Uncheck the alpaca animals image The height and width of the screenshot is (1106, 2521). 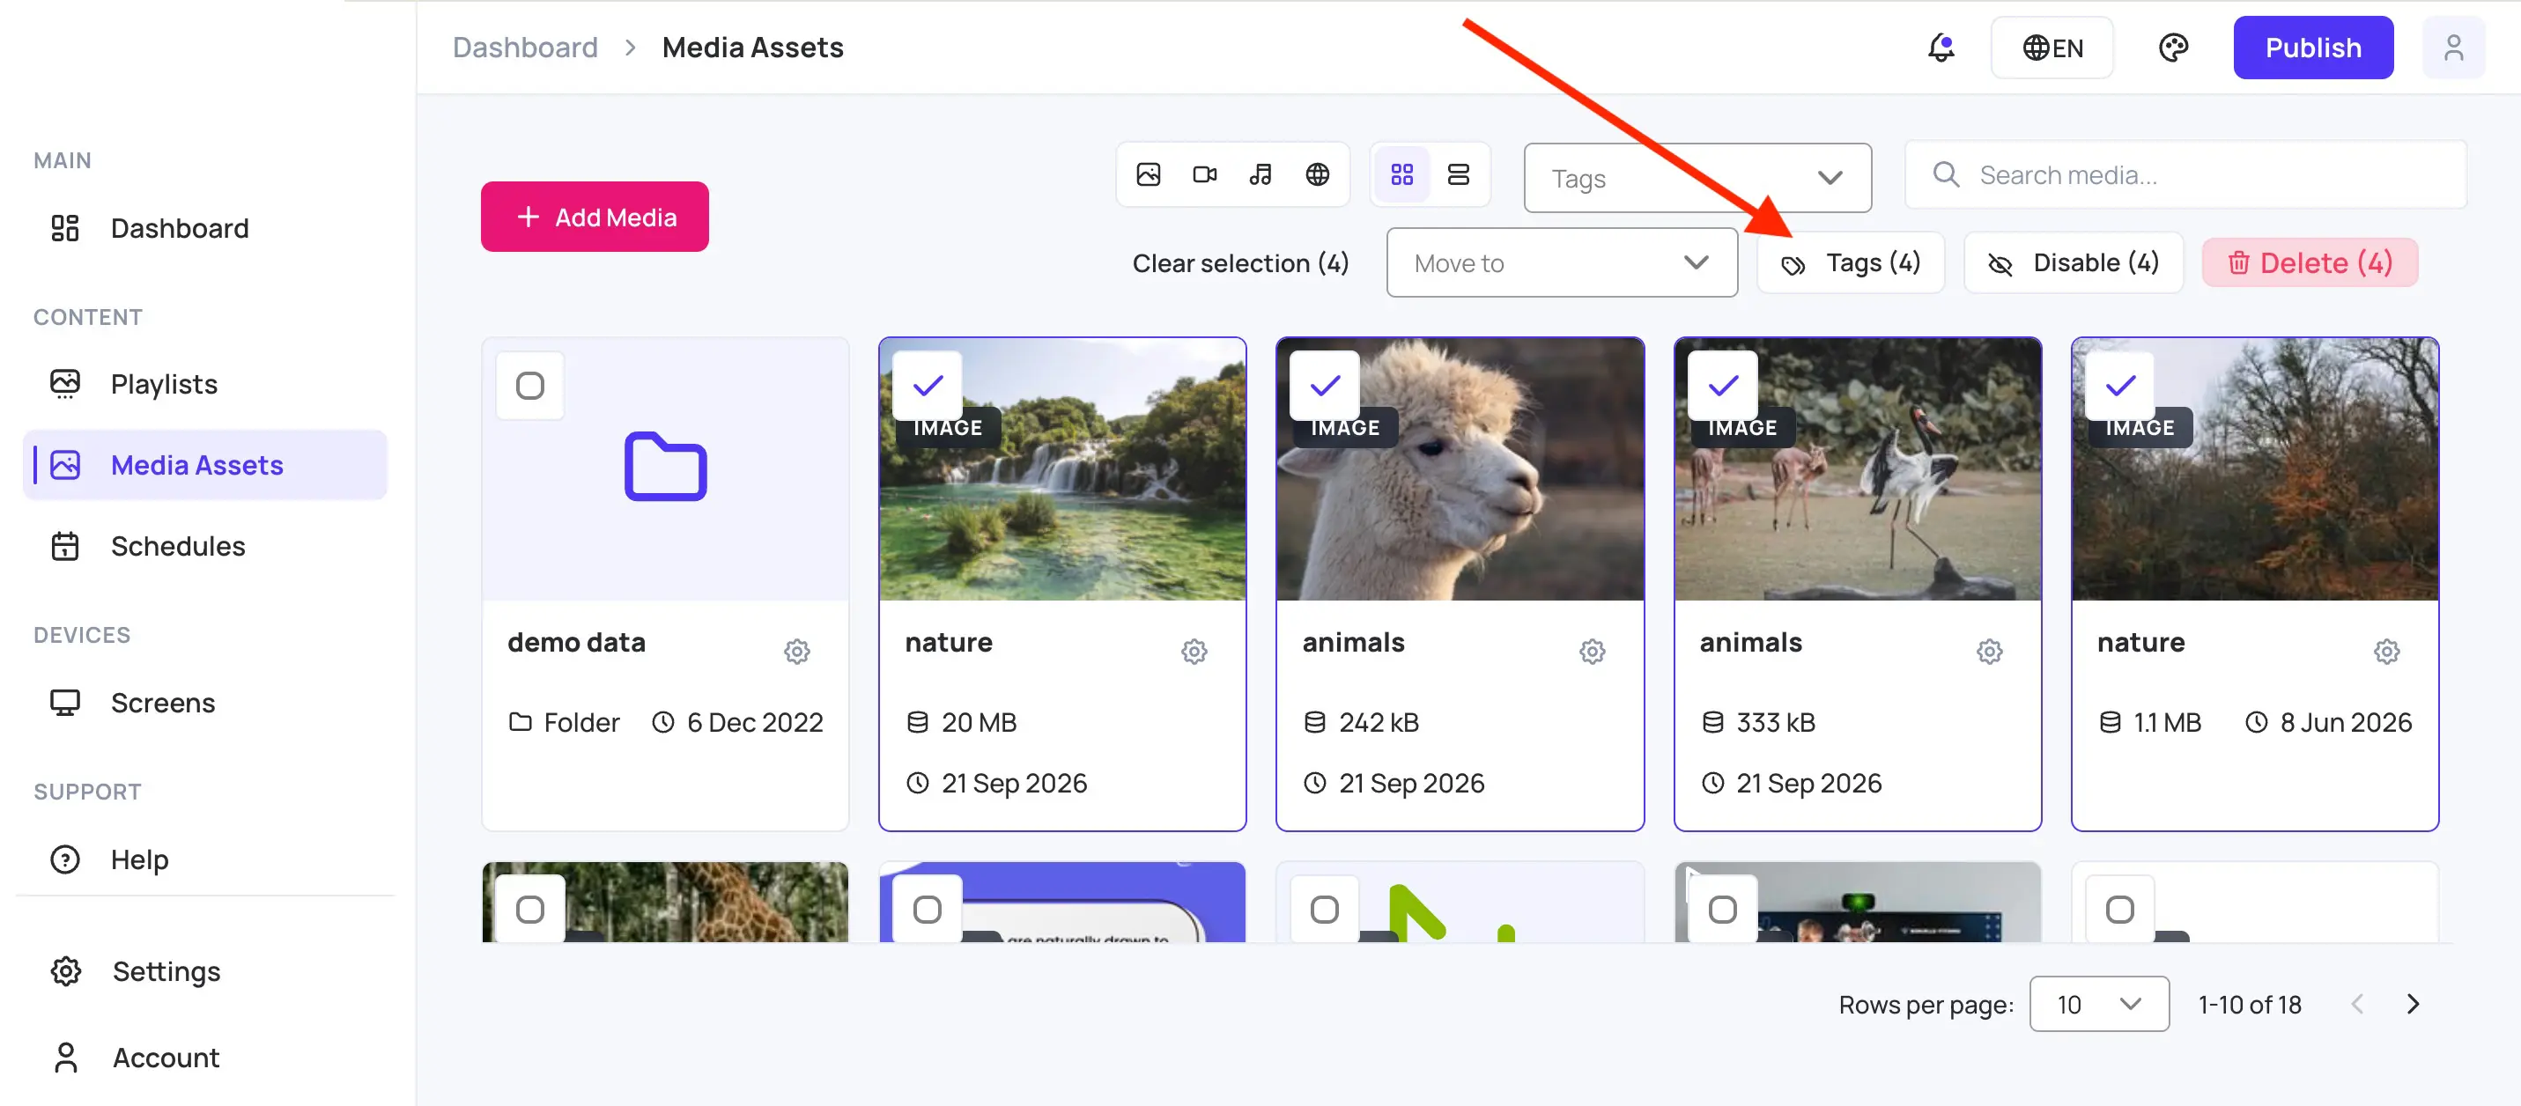[x=1325, y=386]
